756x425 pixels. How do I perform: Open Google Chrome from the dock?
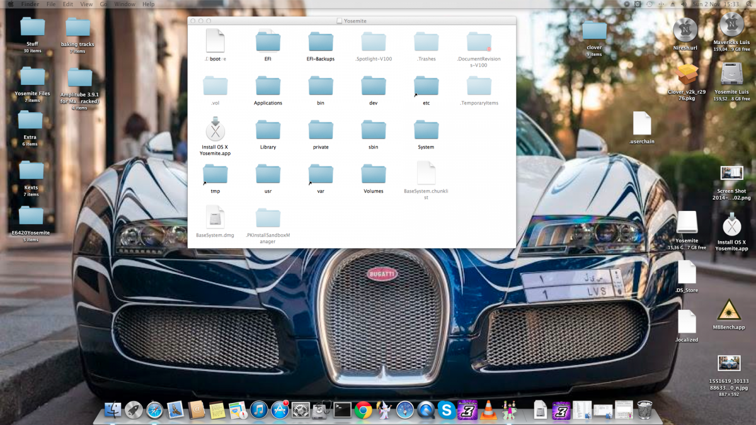(x=363, y=411)
